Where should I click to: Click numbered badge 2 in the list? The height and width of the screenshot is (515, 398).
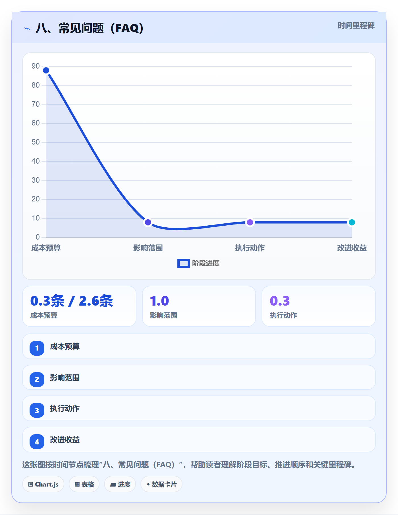point(37,379)
